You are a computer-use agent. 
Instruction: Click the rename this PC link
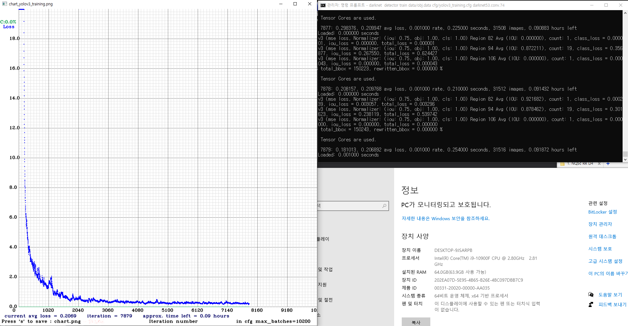tap(608, 273)
